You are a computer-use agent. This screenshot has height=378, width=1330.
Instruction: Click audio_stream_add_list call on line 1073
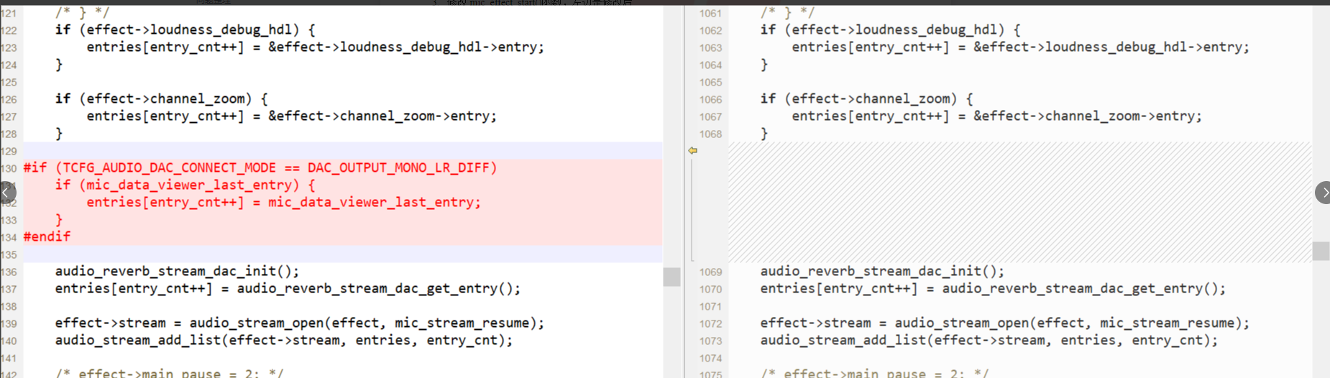coord(989,341)
